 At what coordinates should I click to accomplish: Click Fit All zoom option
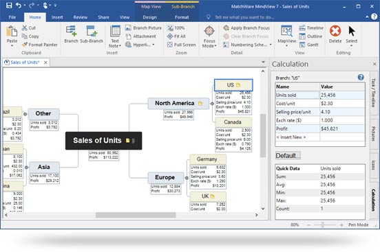tap(176, 36)
